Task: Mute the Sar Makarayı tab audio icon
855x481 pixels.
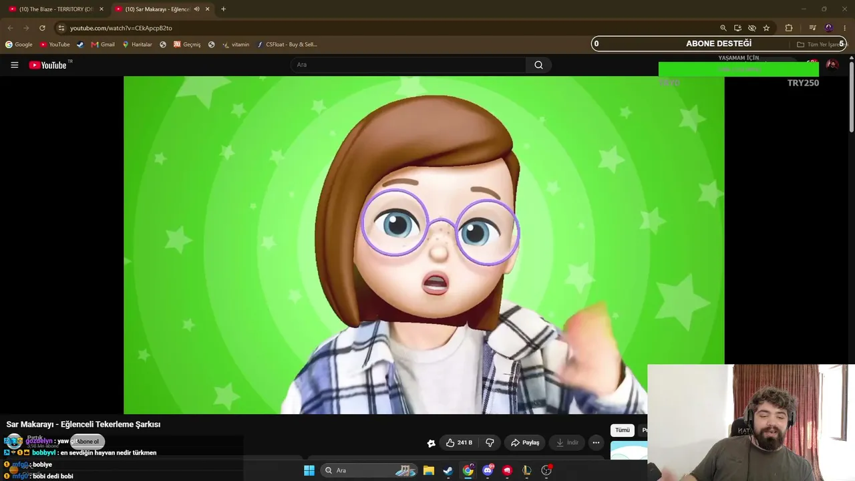Action: (196, 9)
